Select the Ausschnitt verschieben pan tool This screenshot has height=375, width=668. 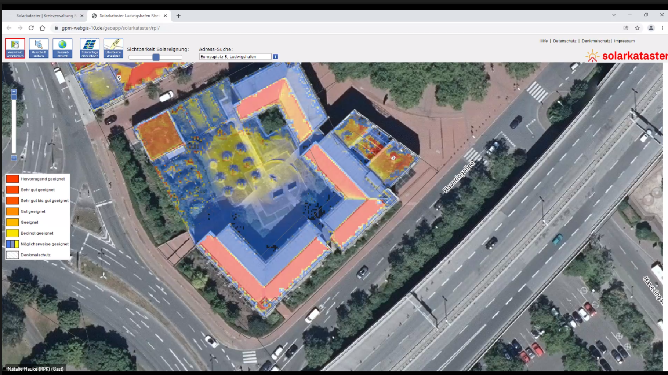15,48
